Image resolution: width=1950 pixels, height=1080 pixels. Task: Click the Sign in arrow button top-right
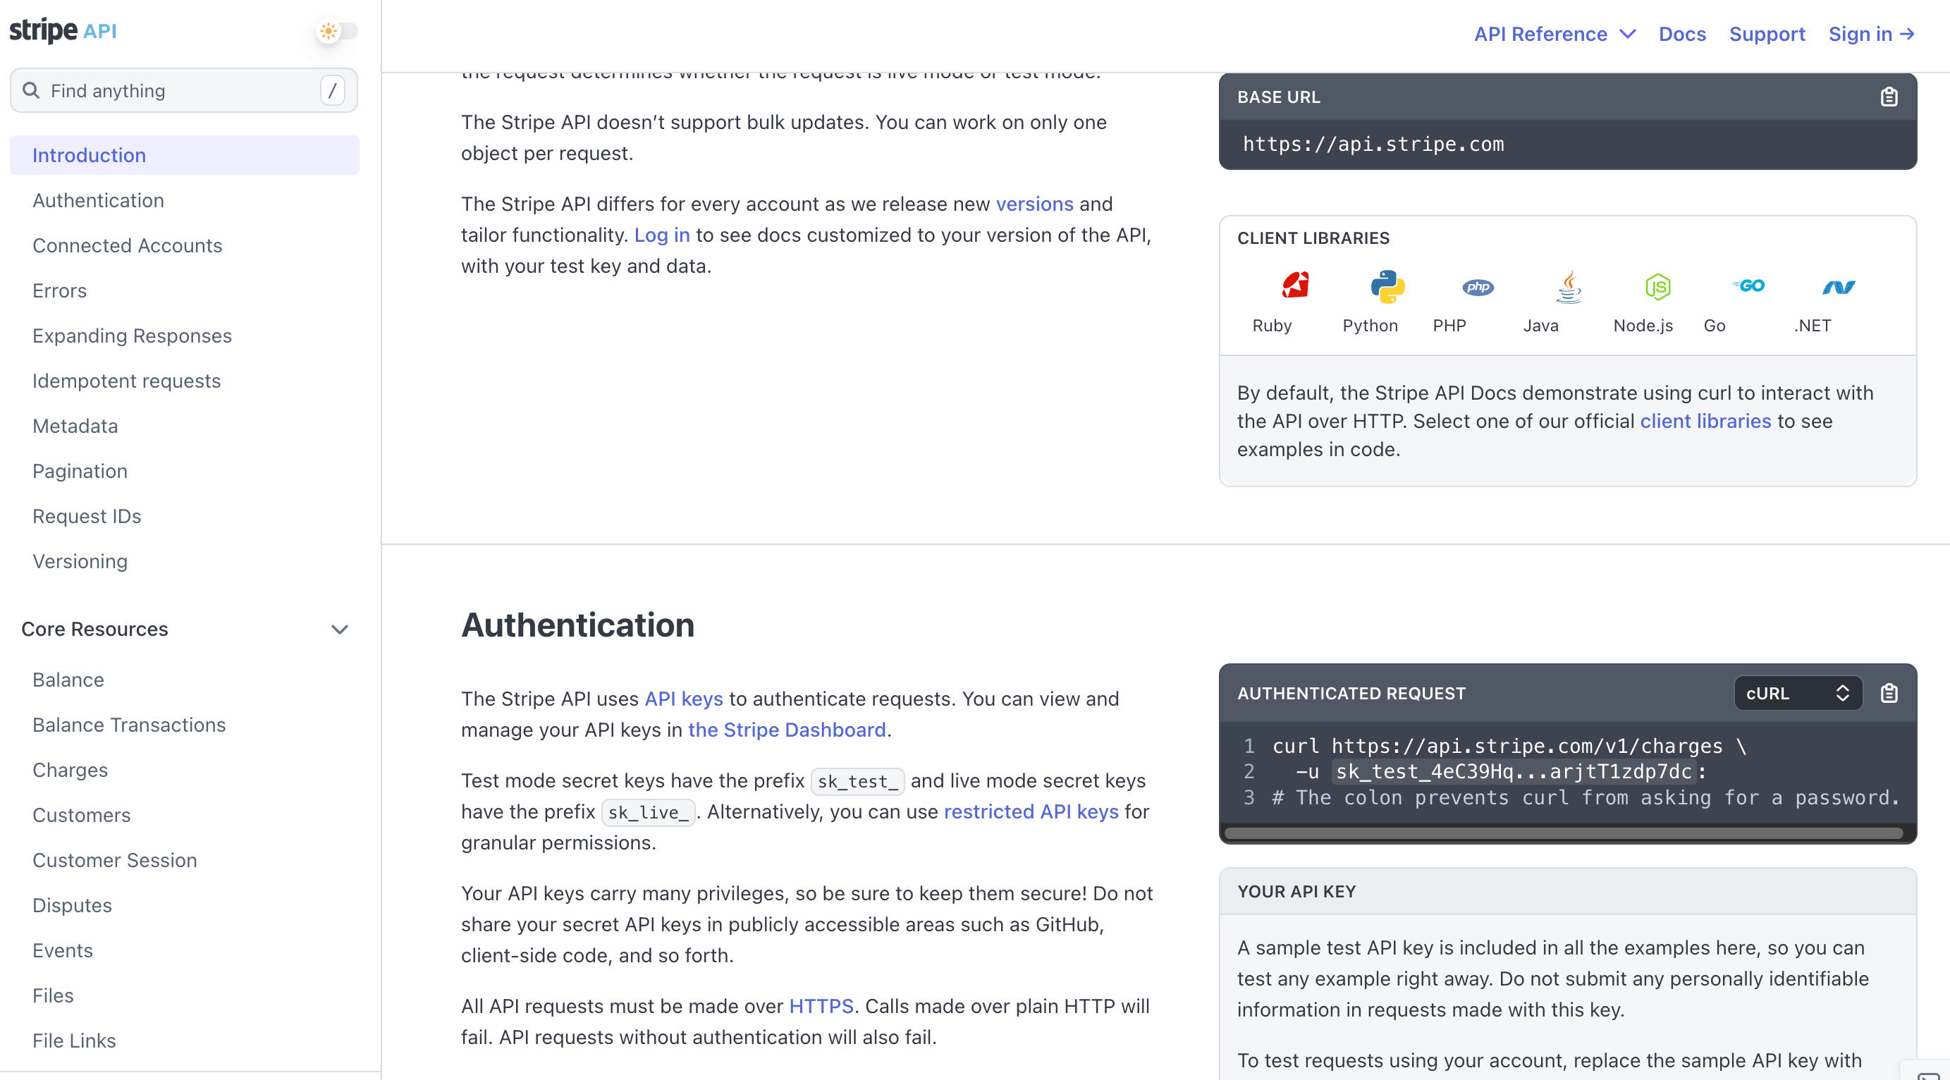1872,35
